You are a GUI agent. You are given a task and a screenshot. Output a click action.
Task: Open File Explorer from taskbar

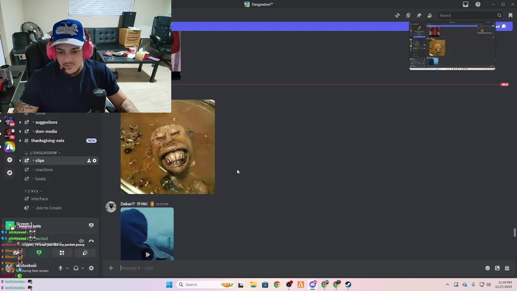(253, 285)
